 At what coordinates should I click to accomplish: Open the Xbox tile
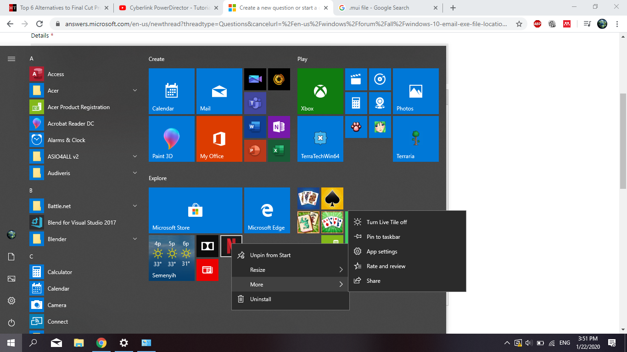320,91
